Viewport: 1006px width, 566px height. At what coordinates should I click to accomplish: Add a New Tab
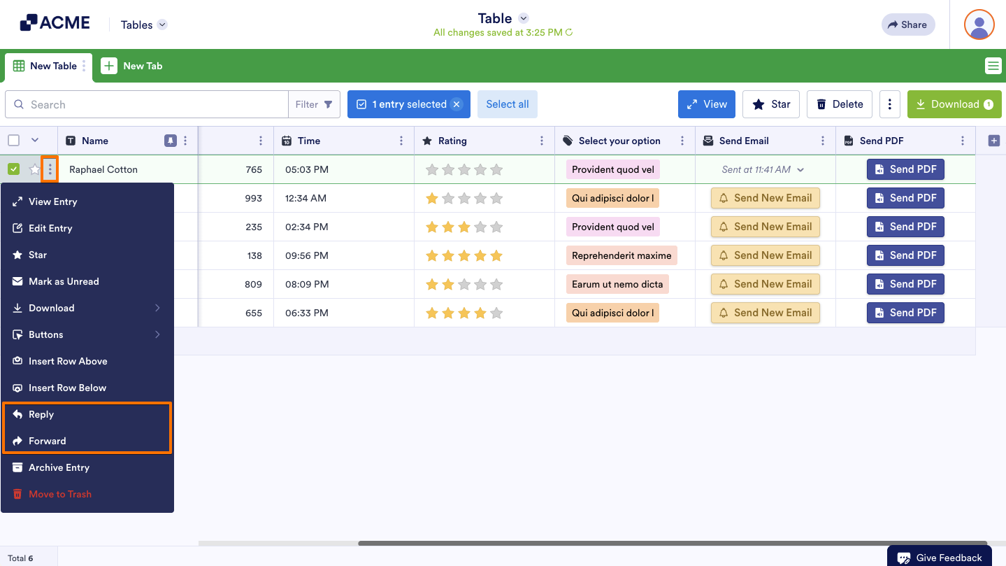tap(132, 66)
